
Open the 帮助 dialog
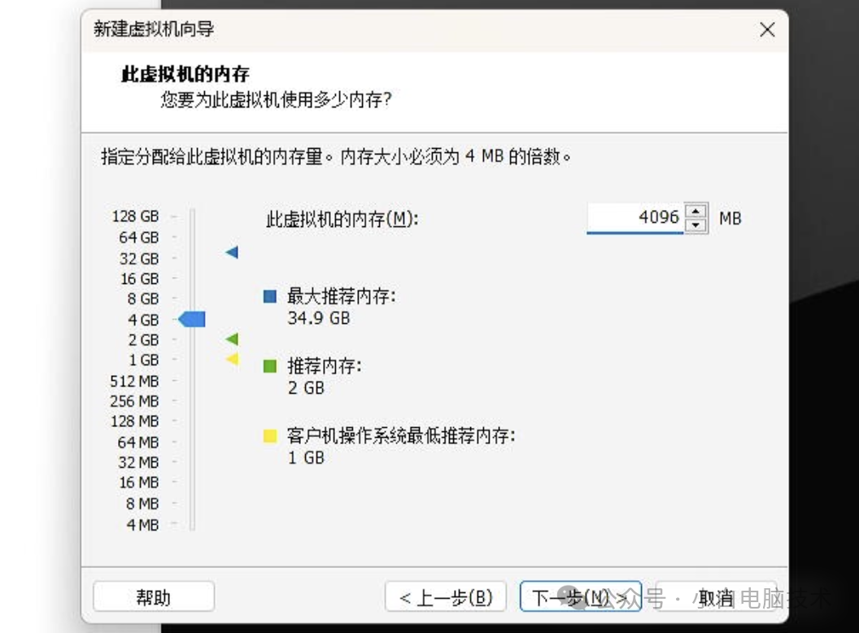153,596
